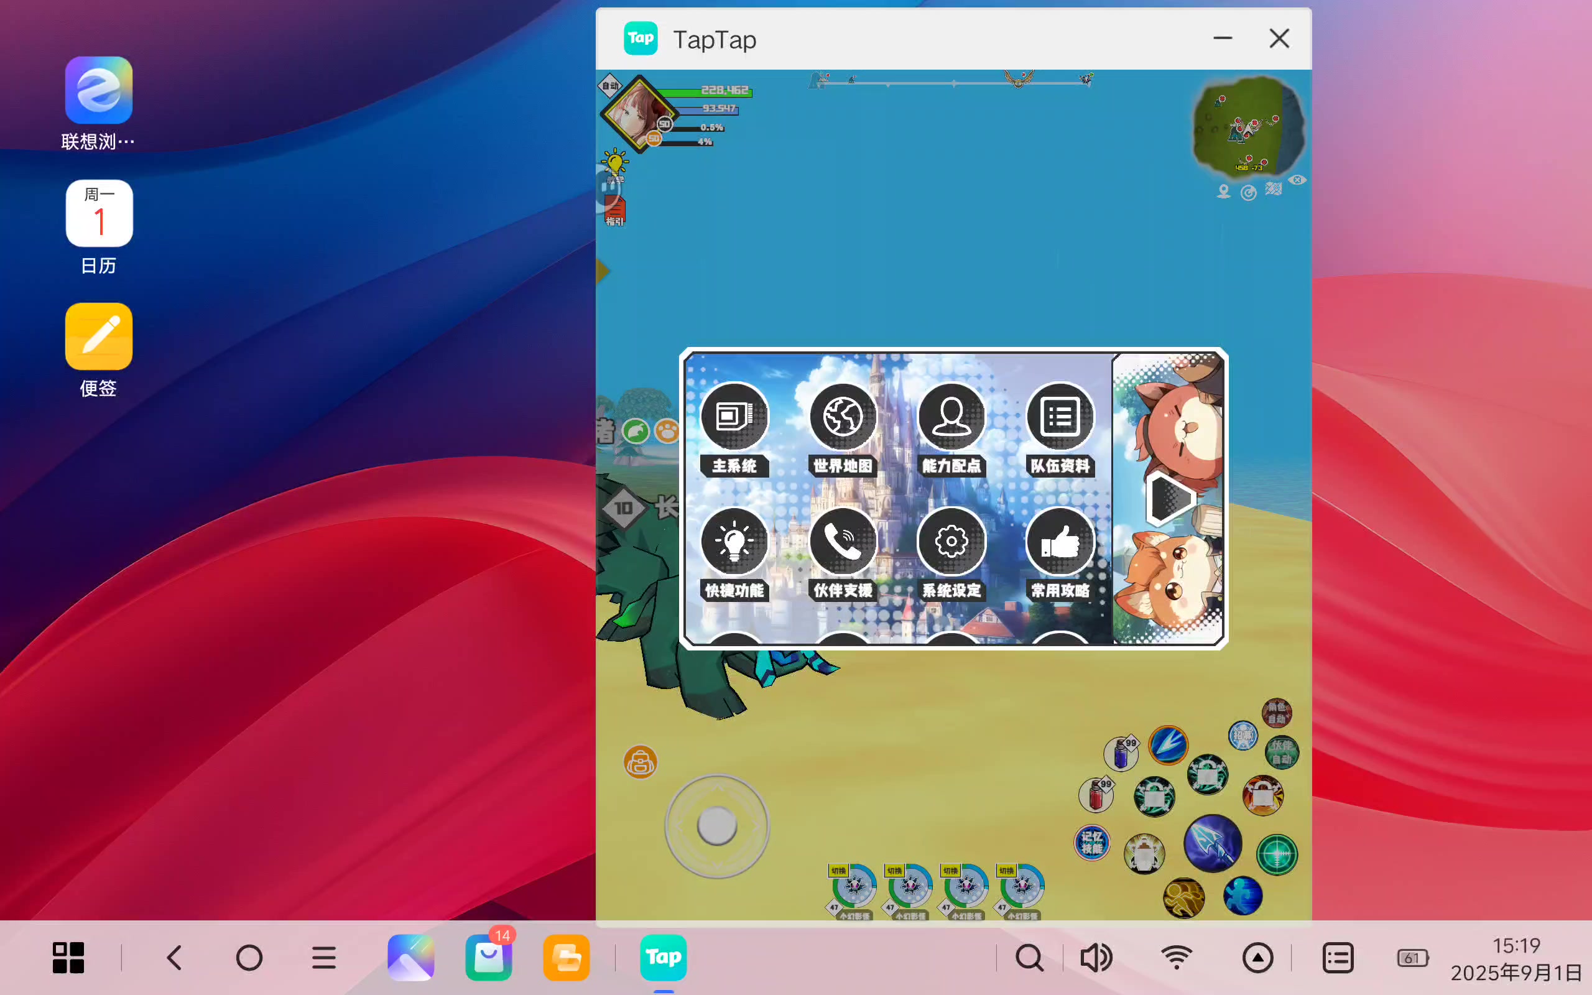Open the app store with badge 14
Screen dimensions: 1592x995
(489, 957)
